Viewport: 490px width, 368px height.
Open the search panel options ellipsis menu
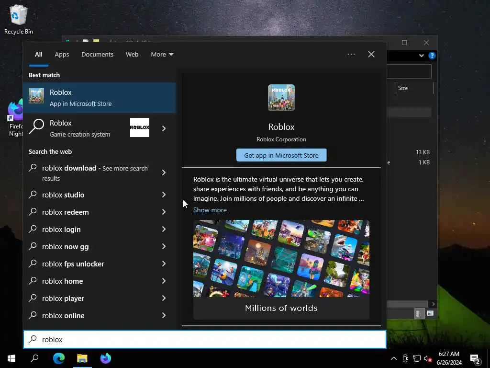click(351, 55)
